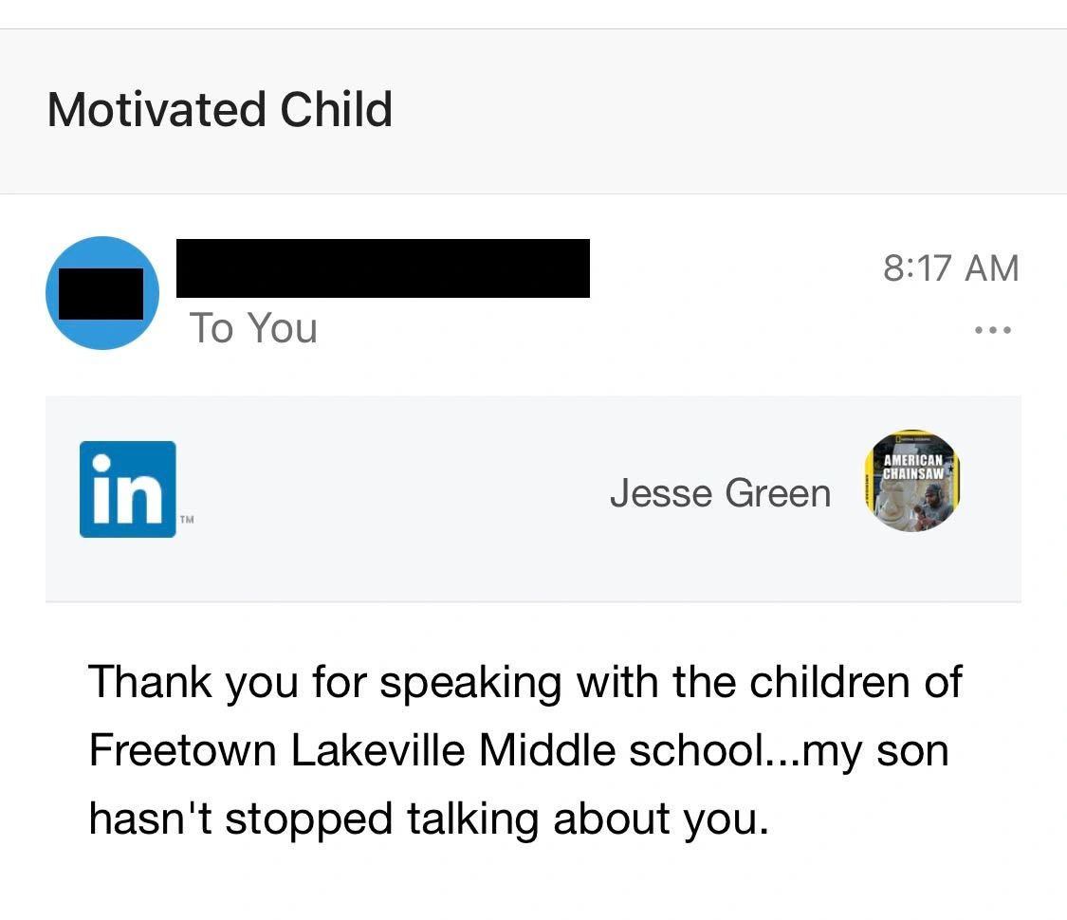
Task: Click the word "Green" in the LinkedIn banner
Action: (777, 493)
